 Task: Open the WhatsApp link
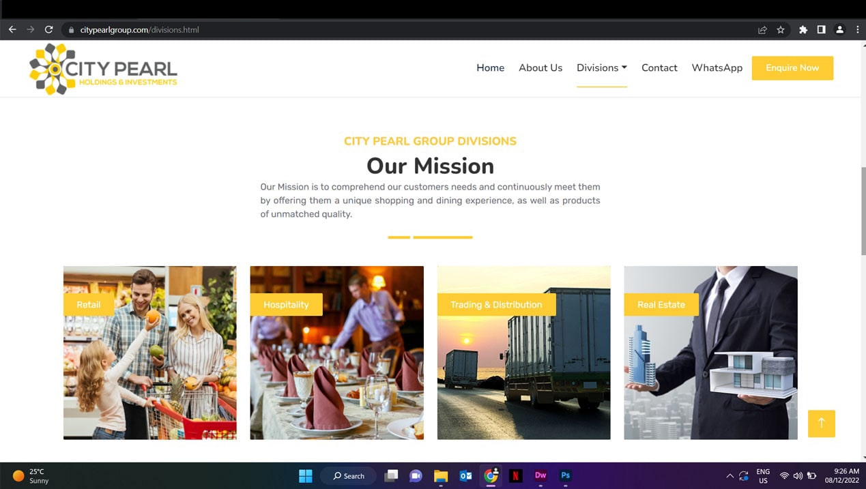click(717, 68)
